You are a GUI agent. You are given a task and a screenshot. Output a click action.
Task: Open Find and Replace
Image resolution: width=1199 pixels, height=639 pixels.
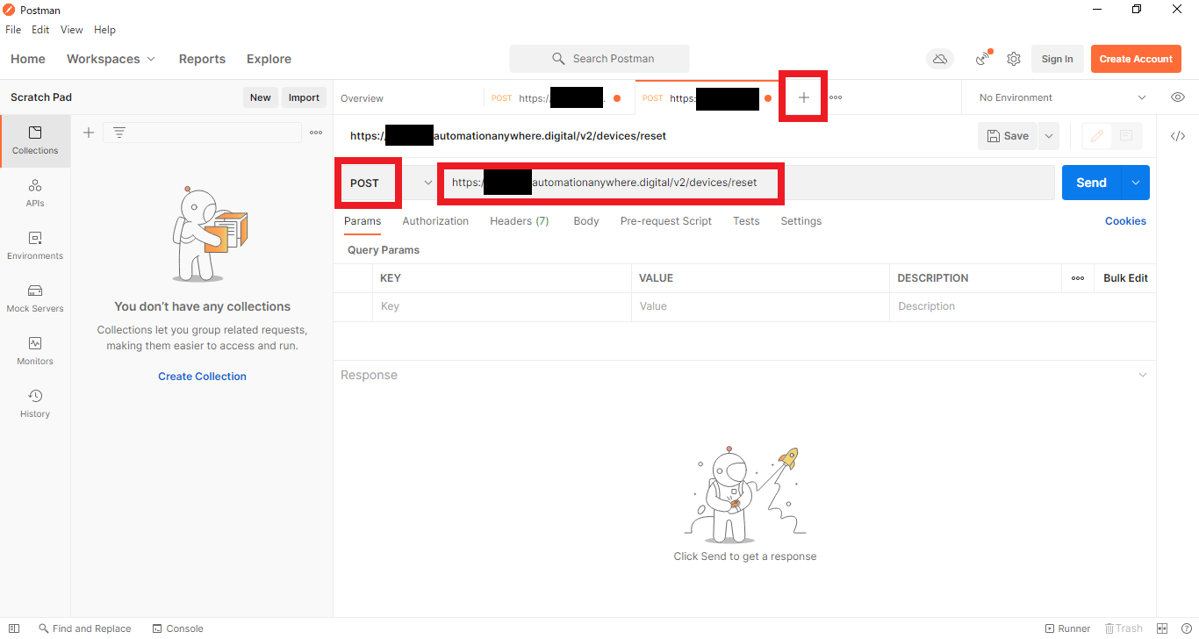click(x=84, y=628)
